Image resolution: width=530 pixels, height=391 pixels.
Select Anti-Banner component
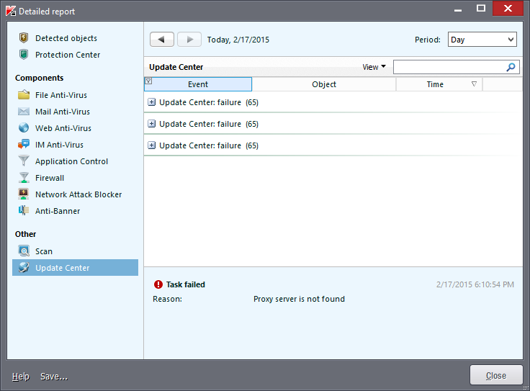point(58,211)
